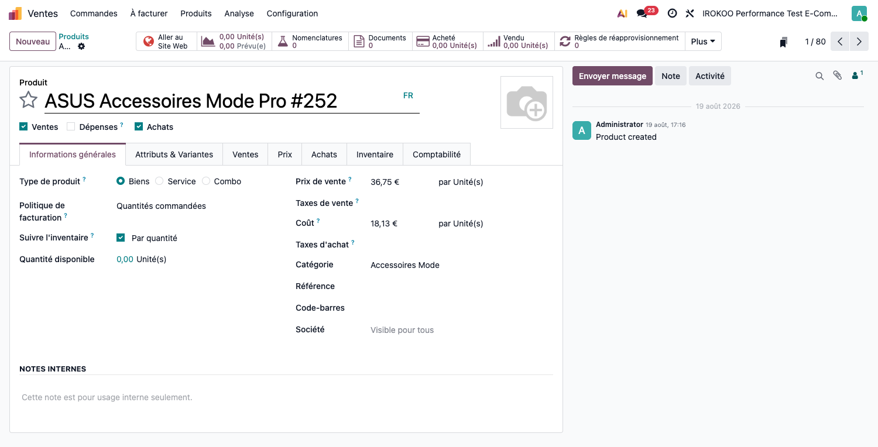The width and height of the screenshot is (878, 447).
Task: Search messages in the chatter
Action: click(819, 76)
